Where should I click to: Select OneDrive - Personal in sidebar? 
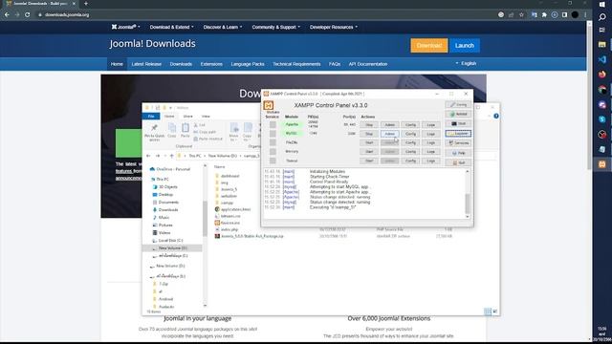(173, 169)
